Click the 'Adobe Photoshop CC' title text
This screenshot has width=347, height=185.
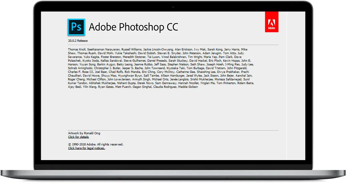[133, 27]
